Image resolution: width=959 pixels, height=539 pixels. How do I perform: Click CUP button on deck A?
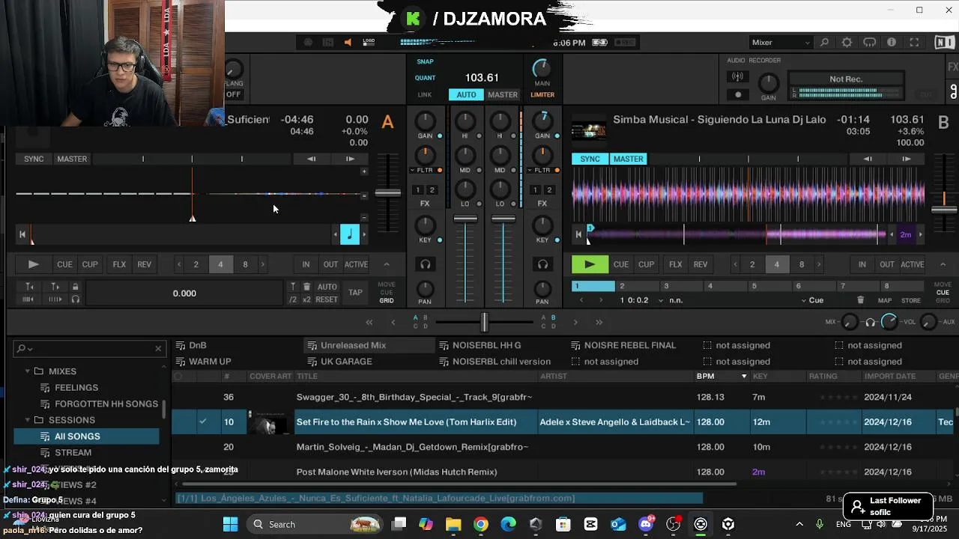tap(90, 264)
